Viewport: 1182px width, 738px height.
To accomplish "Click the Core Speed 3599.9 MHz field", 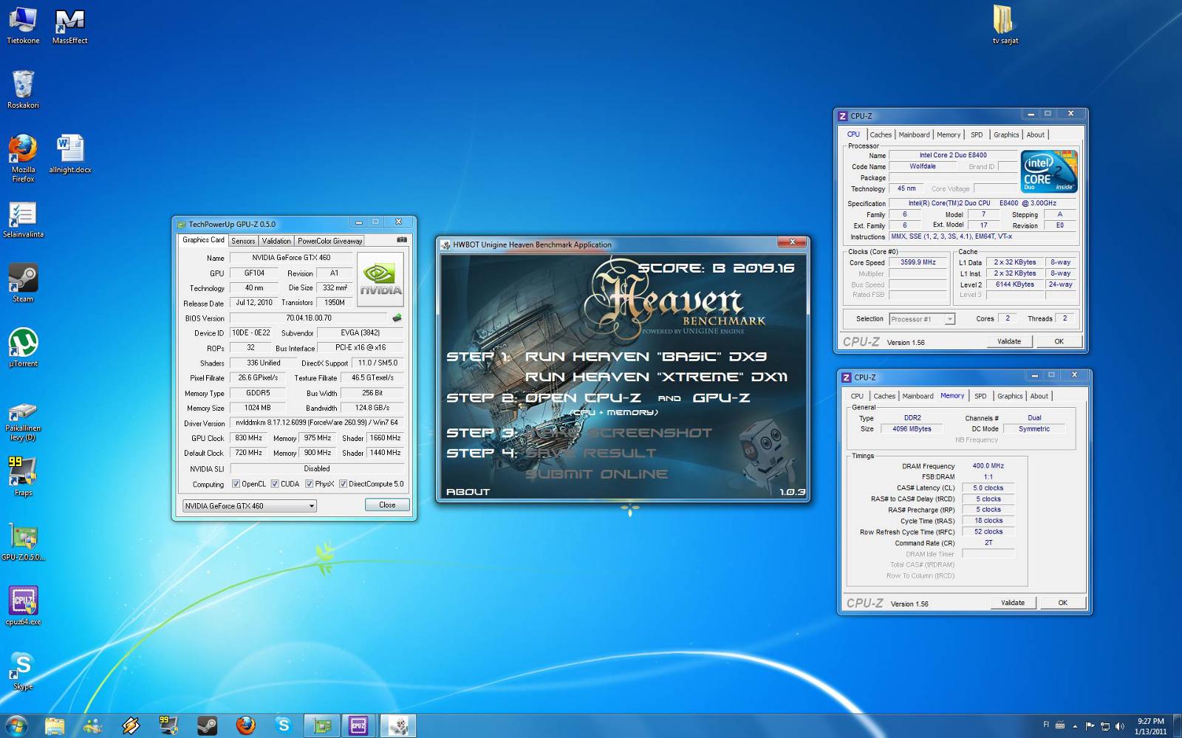I will pos(918,262).
